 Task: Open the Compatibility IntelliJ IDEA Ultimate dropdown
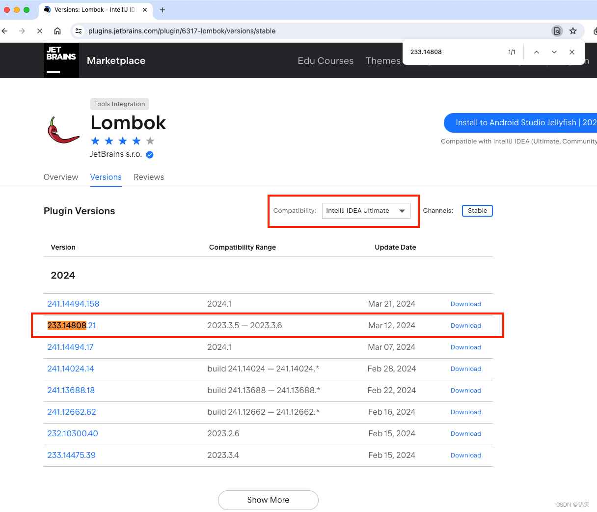[x=366, y=211]
